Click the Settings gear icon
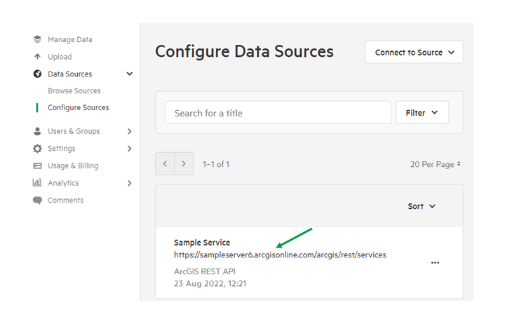This screenshot has height=324, width=505. point(37,149)
